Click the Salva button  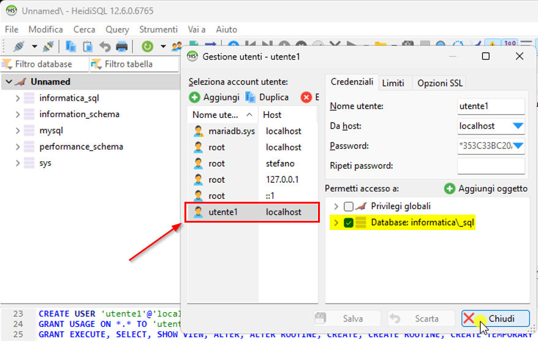tap(347, 319)
